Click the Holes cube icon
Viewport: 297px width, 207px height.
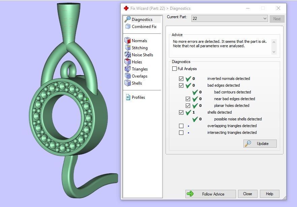[127, 62]
